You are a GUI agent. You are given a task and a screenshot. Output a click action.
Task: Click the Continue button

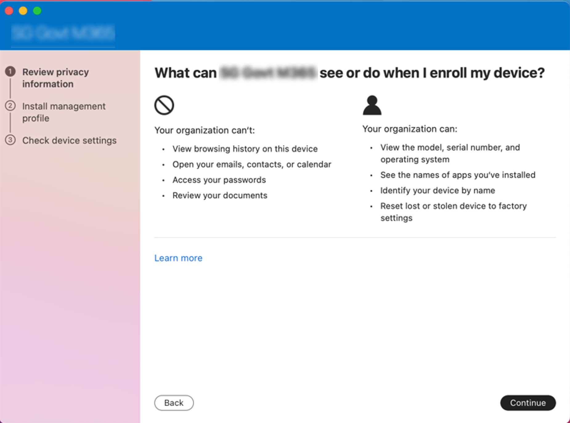[x=527, y=403]
